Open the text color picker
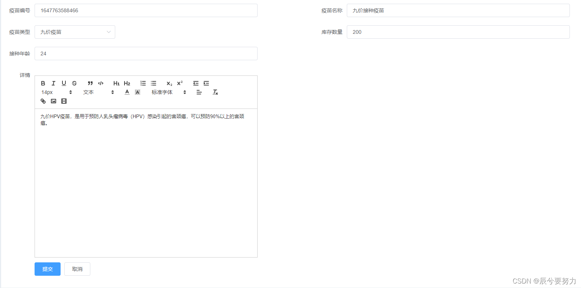Image resolution: width=581 pixels, height=288 pixels. point(127,92)
